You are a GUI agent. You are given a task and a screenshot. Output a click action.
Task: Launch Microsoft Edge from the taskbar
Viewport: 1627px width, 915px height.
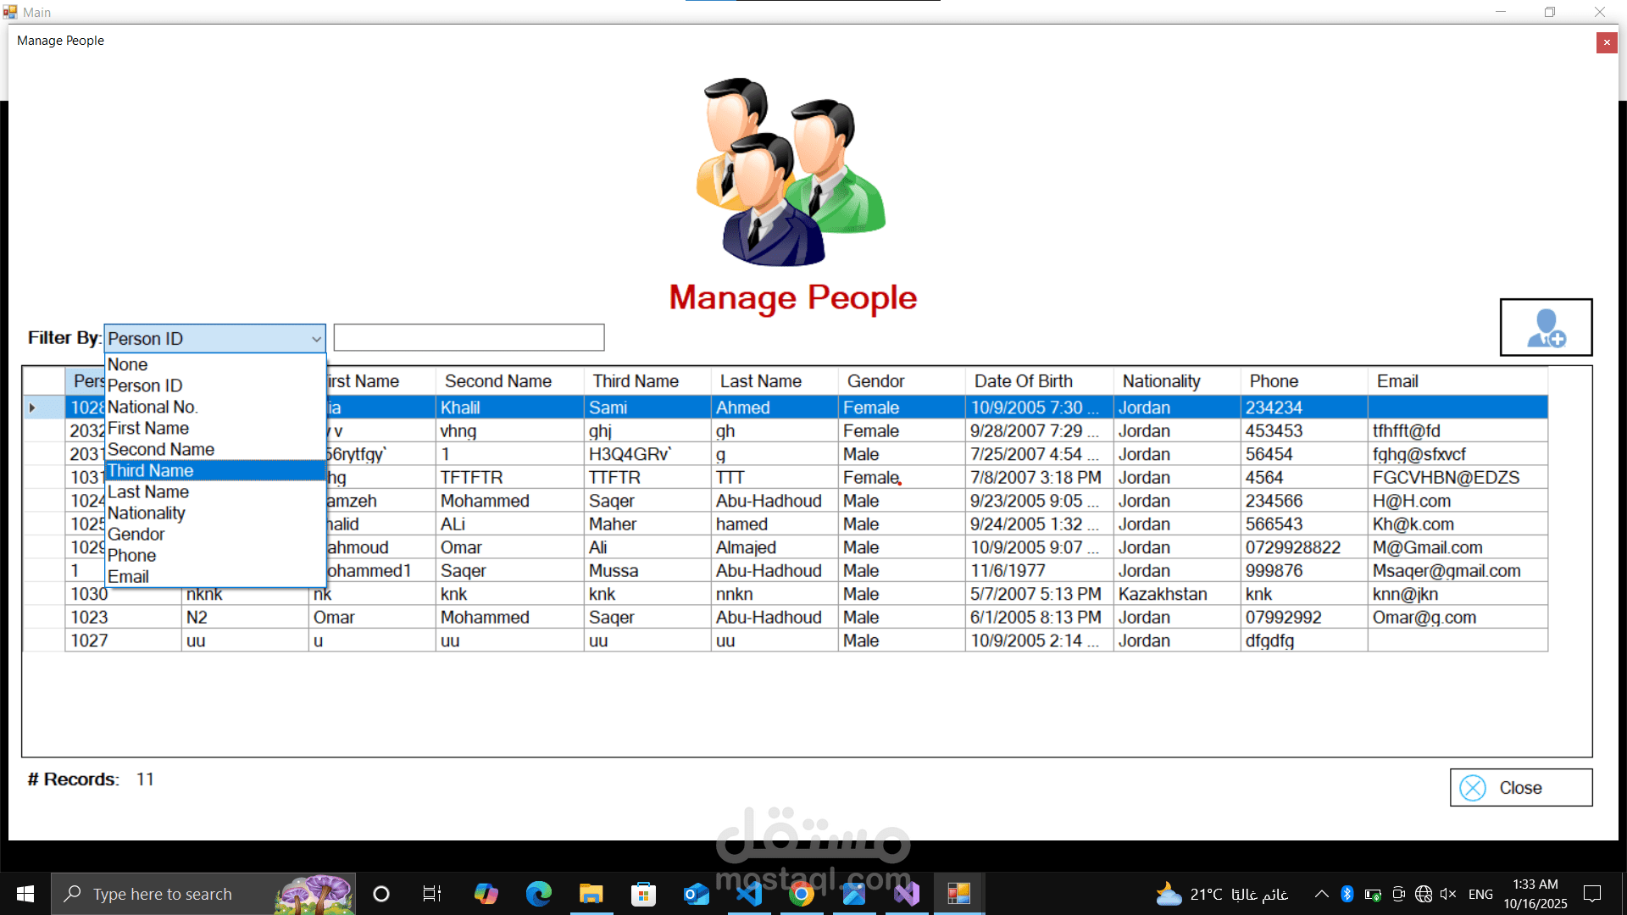click(x=538, y=894)
